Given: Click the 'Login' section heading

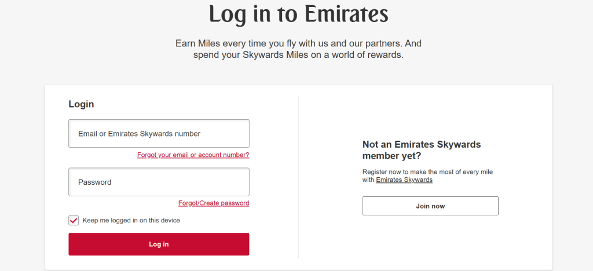Looking at the screenshot, I should (x=81, y=104).
